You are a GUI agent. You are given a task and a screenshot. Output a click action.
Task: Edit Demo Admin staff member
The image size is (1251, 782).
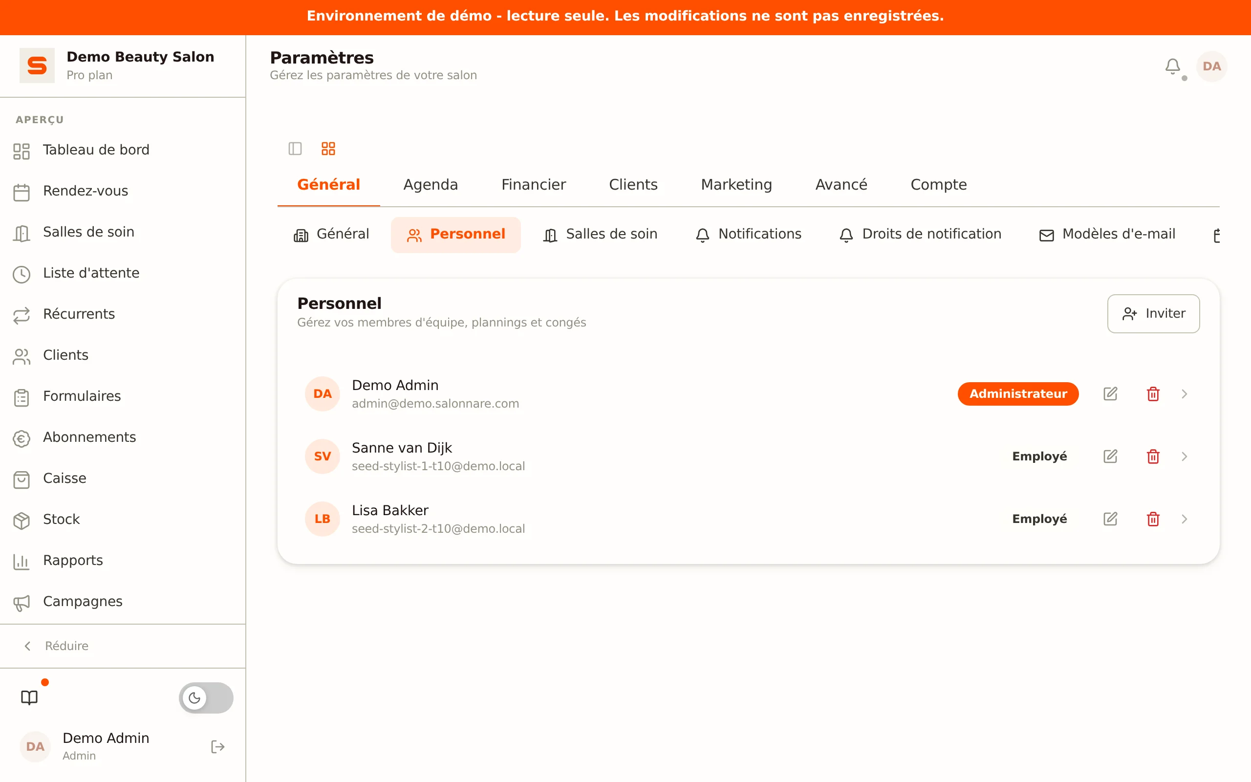pyautogui.click(x=1110, y=394)
